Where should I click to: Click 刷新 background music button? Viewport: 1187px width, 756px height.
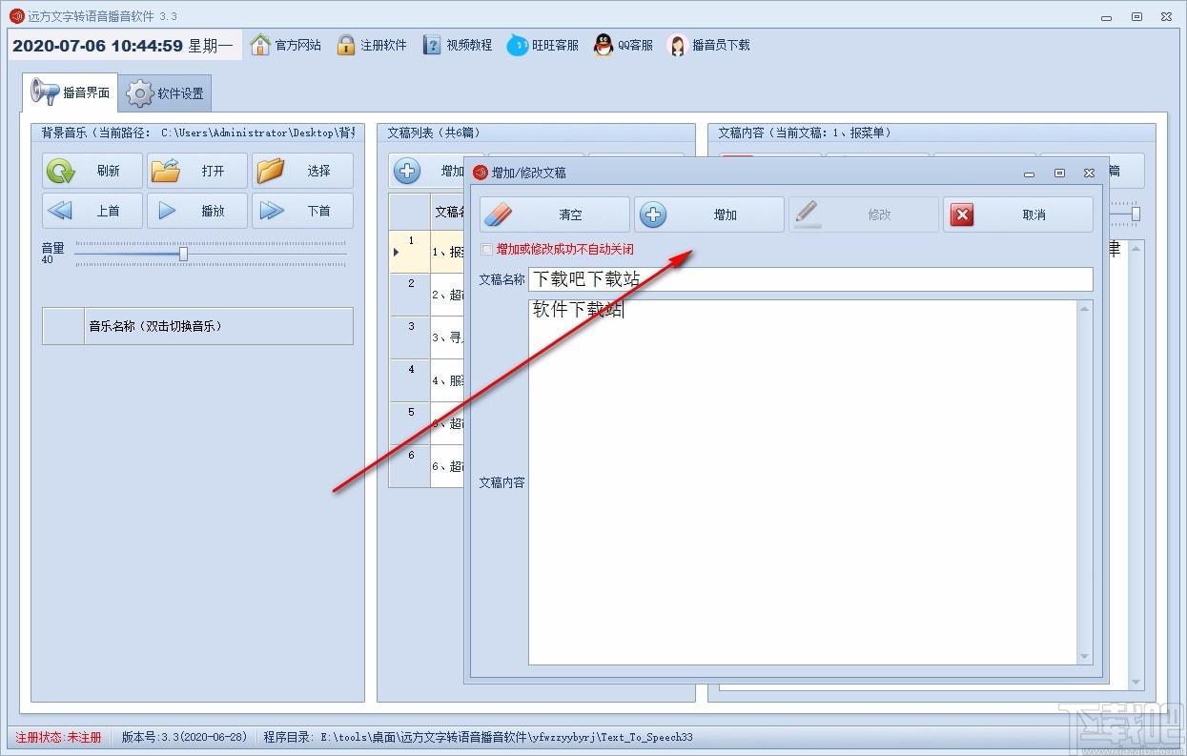92,171
